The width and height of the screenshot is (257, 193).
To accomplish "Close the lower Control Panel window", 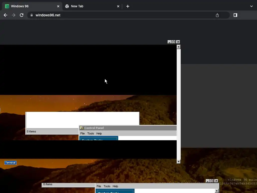I will (216, 181).
